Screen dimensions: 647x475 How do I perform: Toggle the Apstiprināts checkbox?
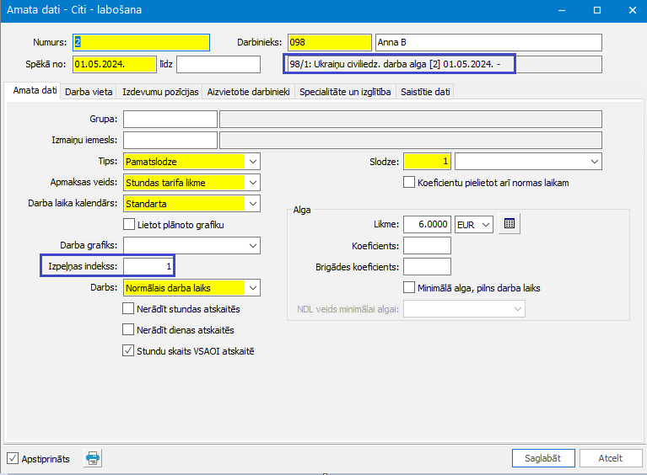coord(13,458)
